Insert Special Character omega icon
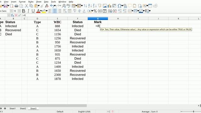Image resolution: width=201 pixels, height=113 pixels. tap(119, 6)
